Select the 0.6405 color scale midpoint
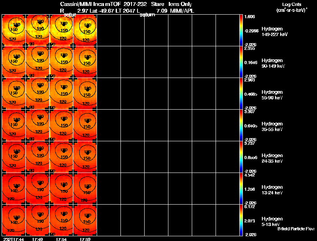 point(251,126)
